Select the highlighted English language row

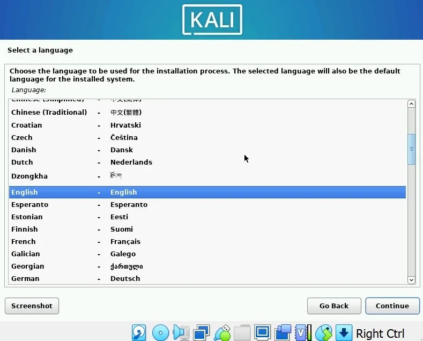click(x=207, y=192)
